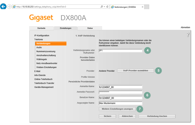195x125 pixels.
Task: Click the Verbindungsname oder Rufnummer field
Action: [120, 51]
